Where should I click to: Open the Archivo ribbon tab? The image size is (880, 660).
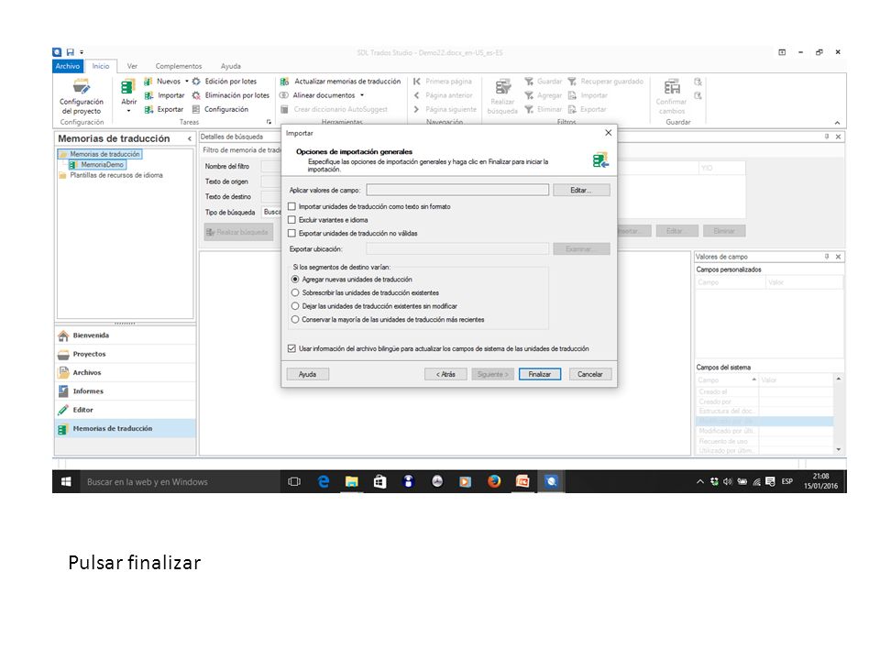(x=67, y=66)
